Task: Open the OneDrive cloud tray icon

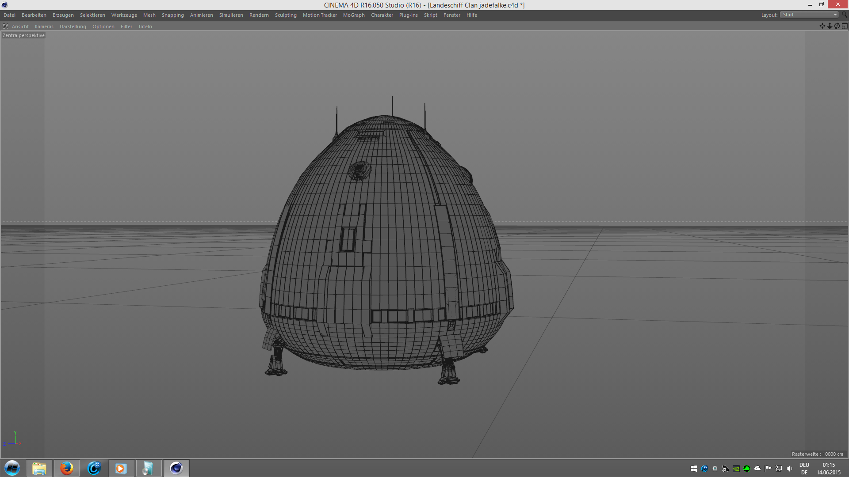Action: (x=757, y=469)
